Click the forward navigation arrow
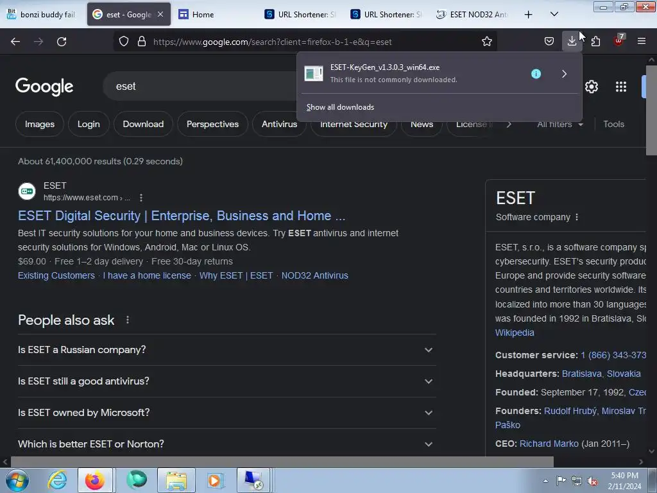This screenshot has width=657, height=493. pos(38,42)
